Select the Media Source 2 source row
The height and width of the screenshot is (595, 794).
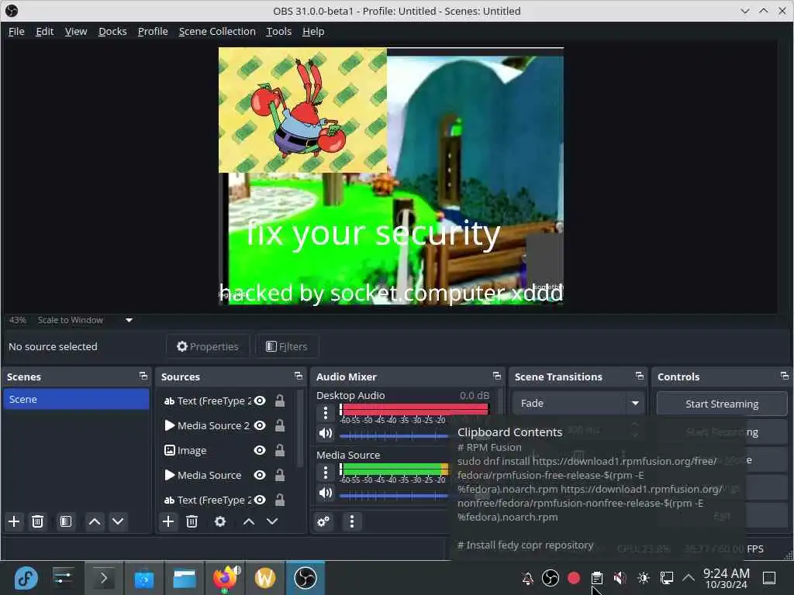coord(226,425)
